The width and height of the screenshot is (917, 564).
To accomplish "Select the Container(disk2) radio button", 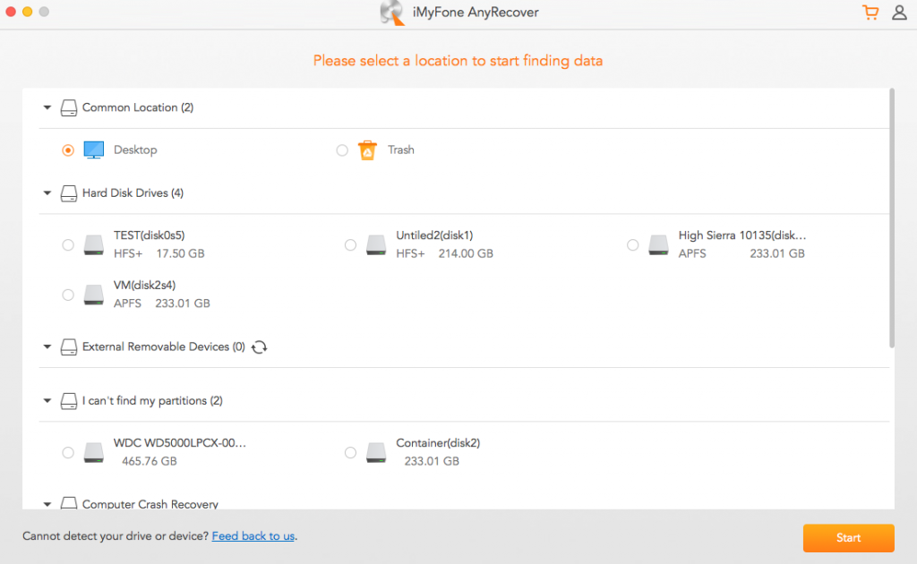I will (350, 452).
